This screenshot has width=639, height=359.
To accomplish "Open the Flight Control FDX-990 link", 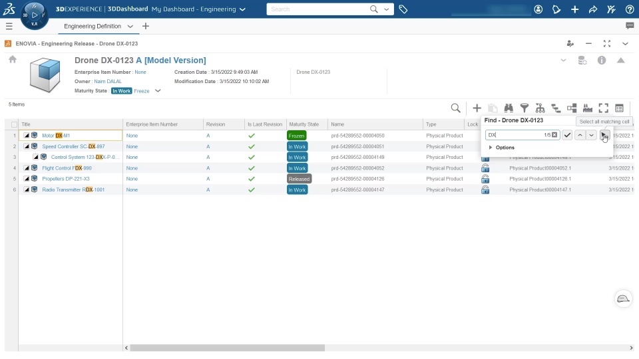I will point(67,168).
